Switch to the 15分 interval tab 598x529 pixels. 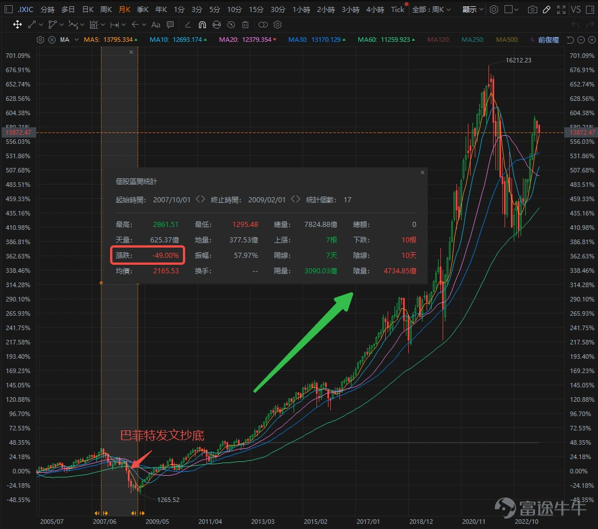click(256, 10)
